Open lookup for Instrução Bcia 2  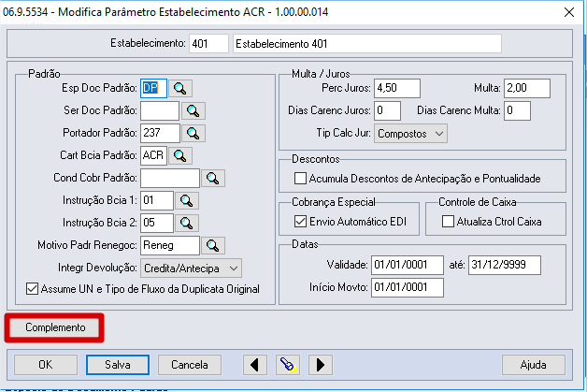pos(186,223)
